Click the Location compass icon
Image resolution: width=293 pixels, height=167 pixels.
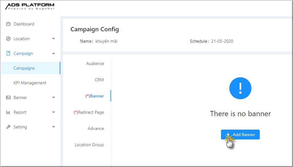(x=8, y=39)
